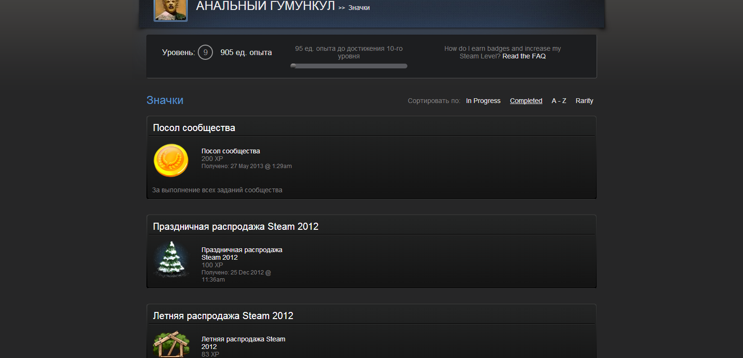This screenshot has height=358, width=743.
Task: Click the 'Летняя распродажа Steam 2012' badge title text
Action: click(243, 343)
